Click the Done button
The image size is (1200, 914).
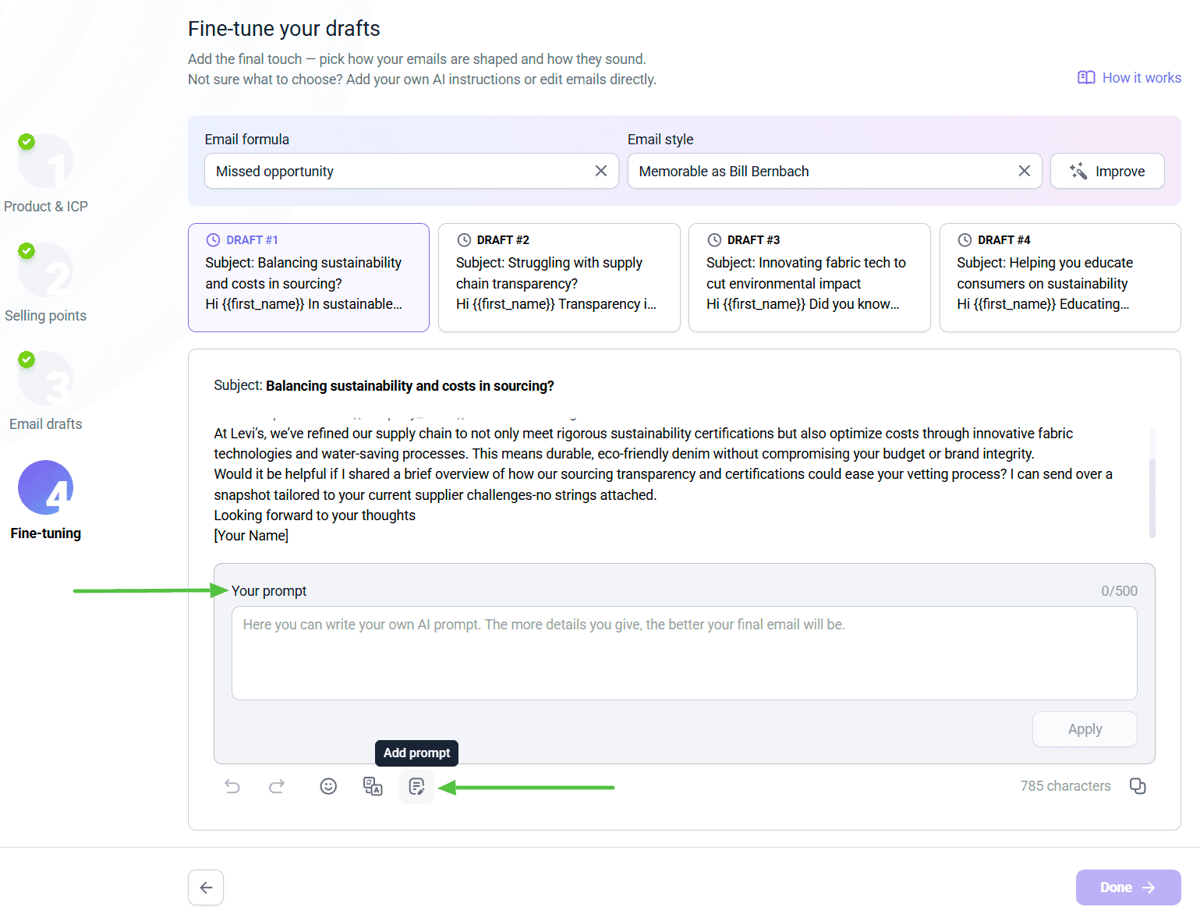click(x=1127, y=887)
